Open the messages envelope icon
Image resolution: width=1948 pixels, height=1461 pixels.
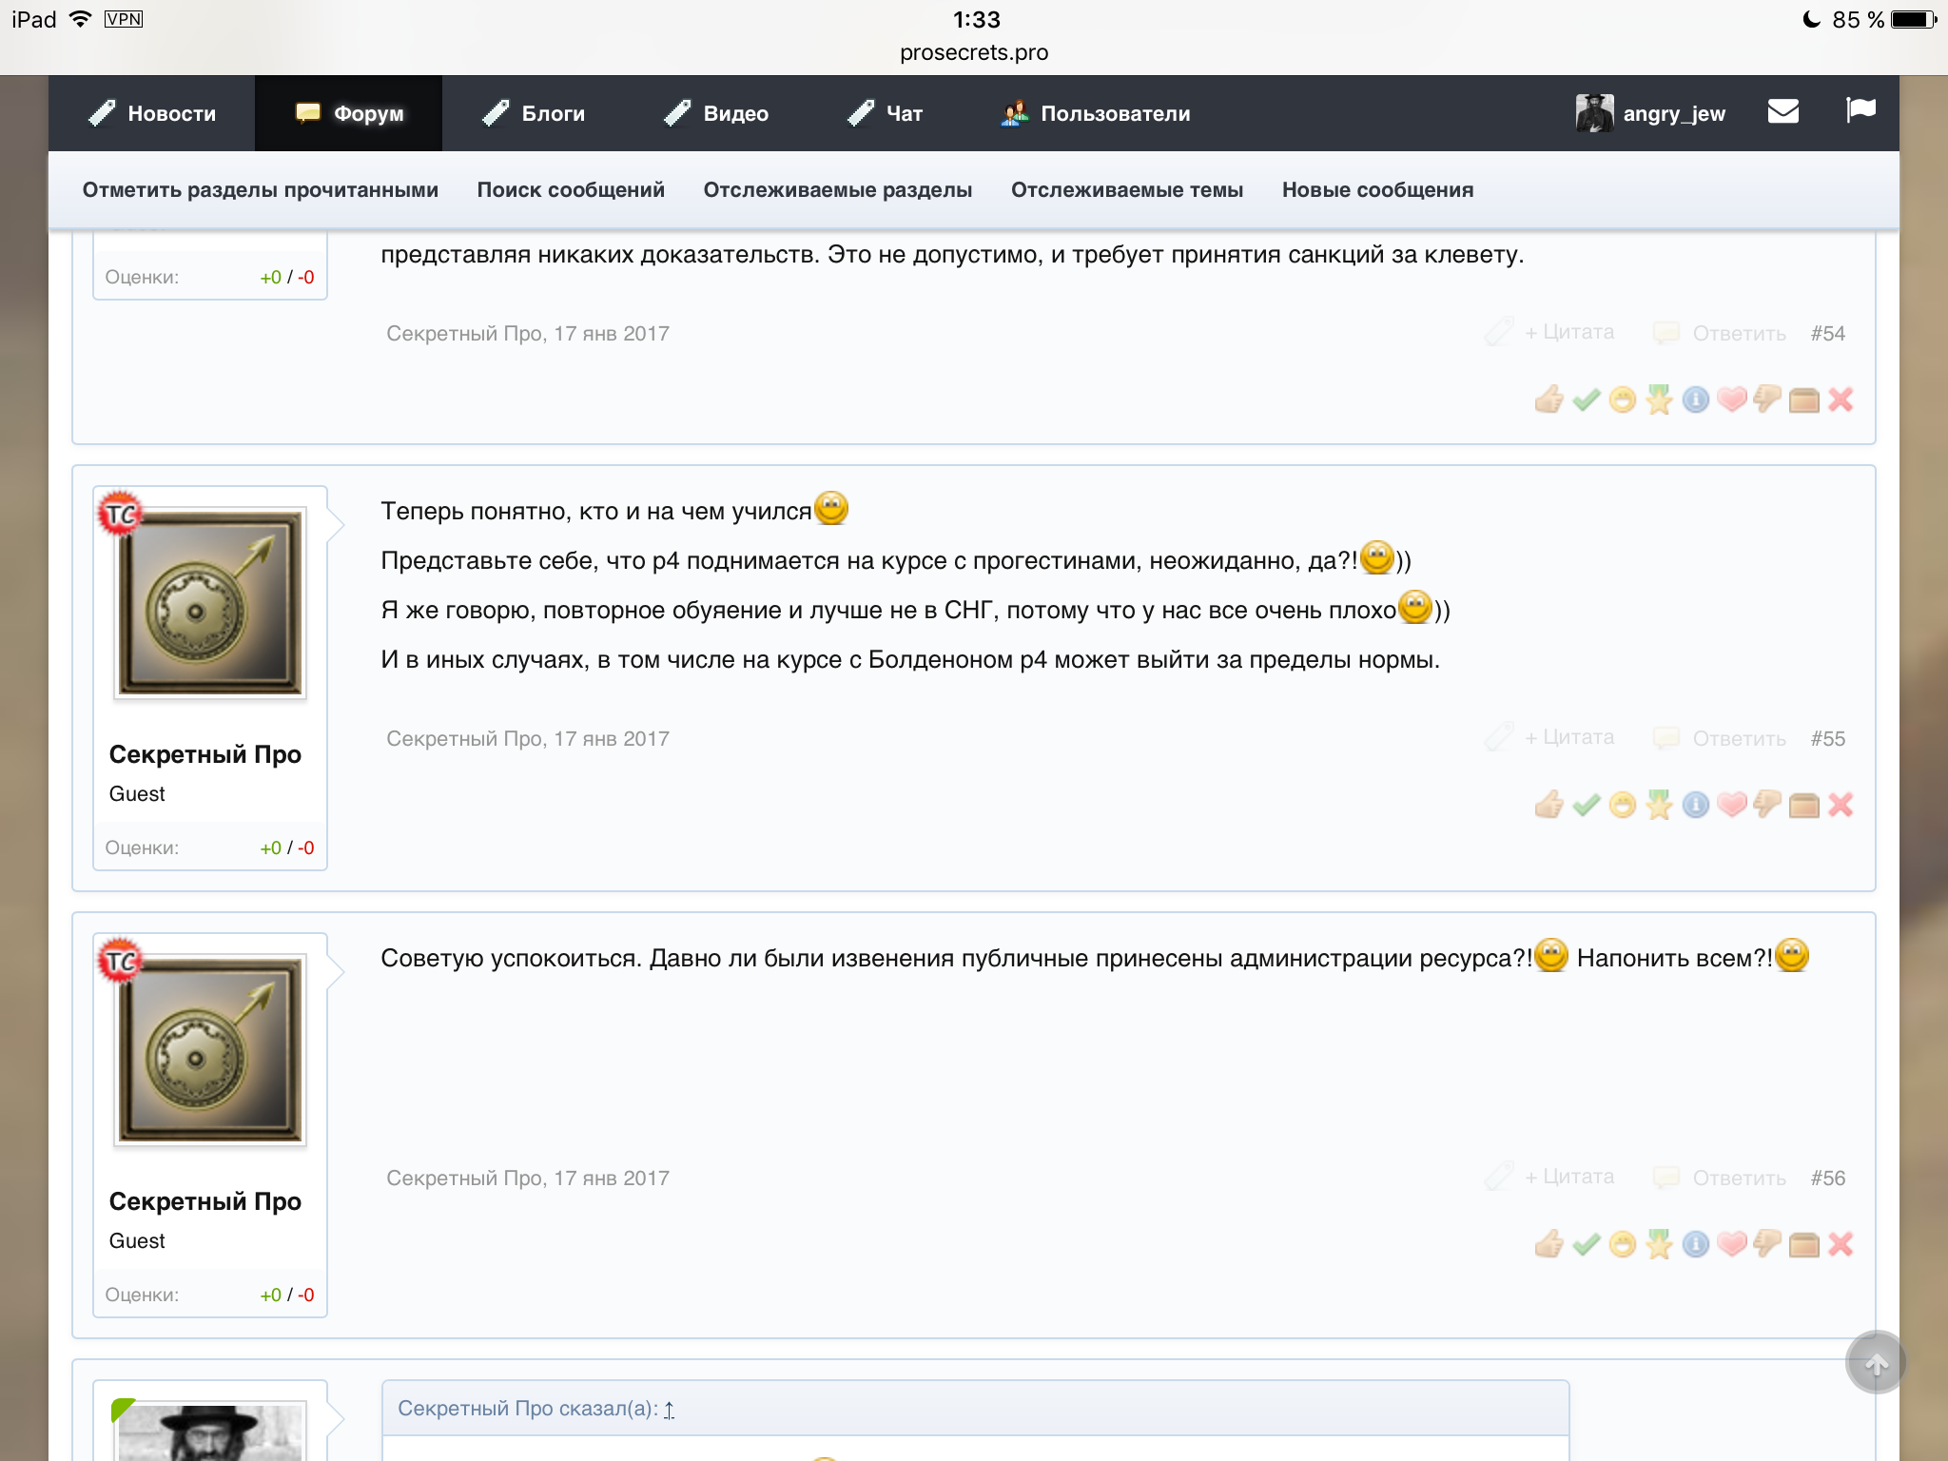1783,112
